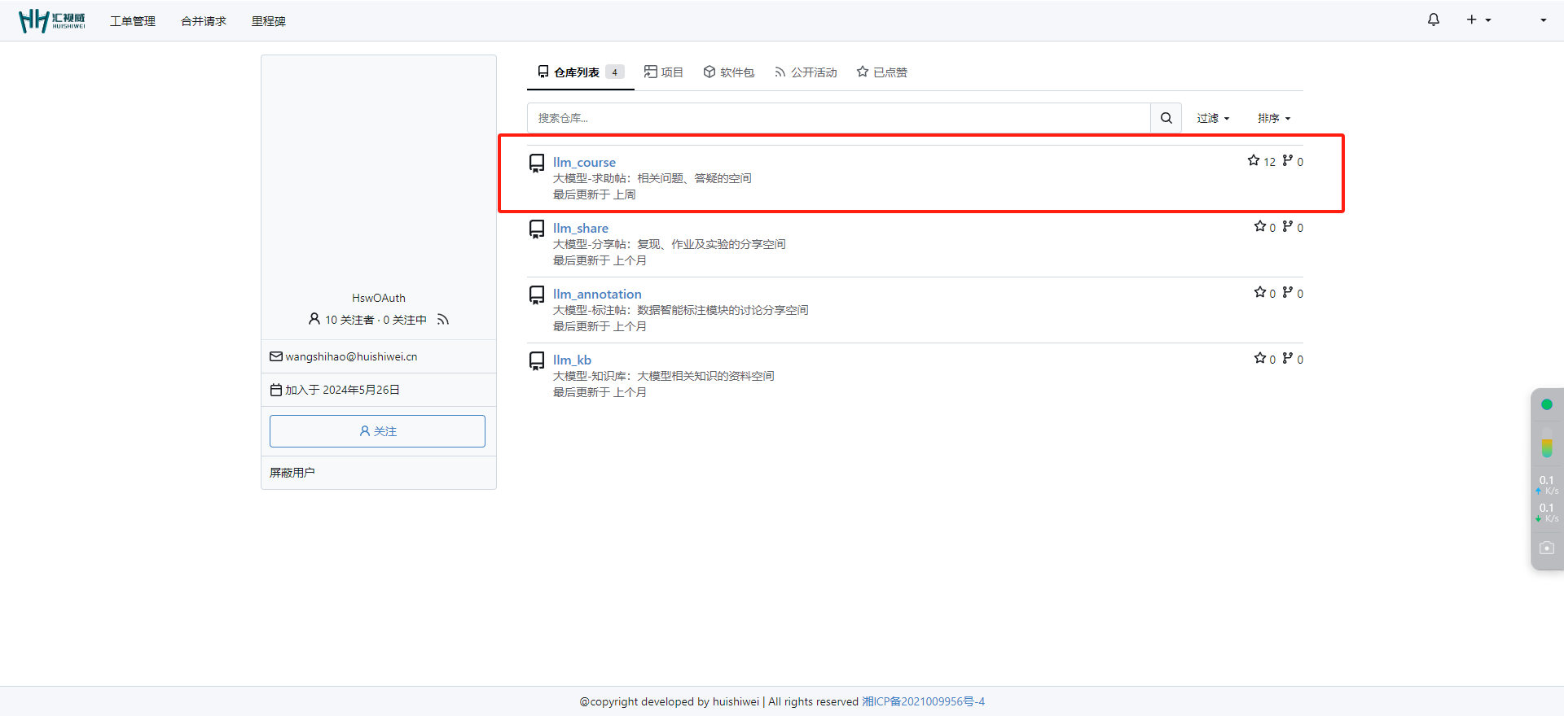
Task: Click the Huishiwei logo in header
Action: (x=52, y=20)
